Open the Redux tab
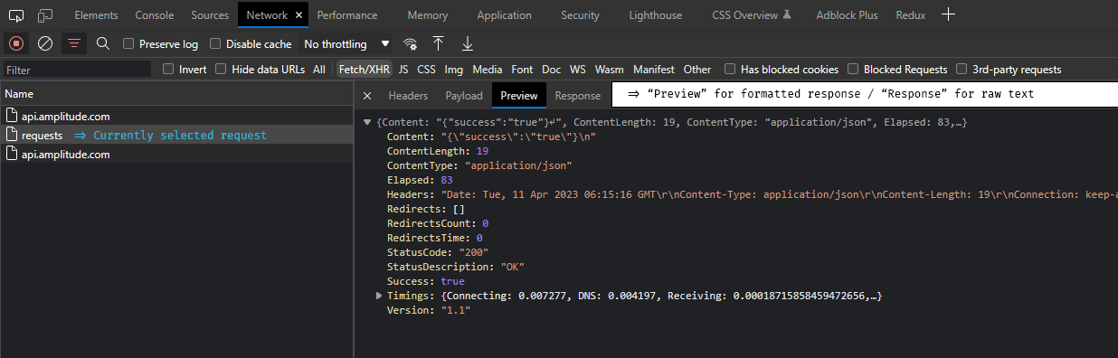Image resolution: width=1118 pixels, height=358 pixels. point(910,15)
